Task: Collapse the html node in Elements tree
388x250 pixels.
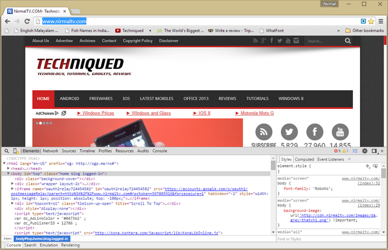Action: [4, 163]
